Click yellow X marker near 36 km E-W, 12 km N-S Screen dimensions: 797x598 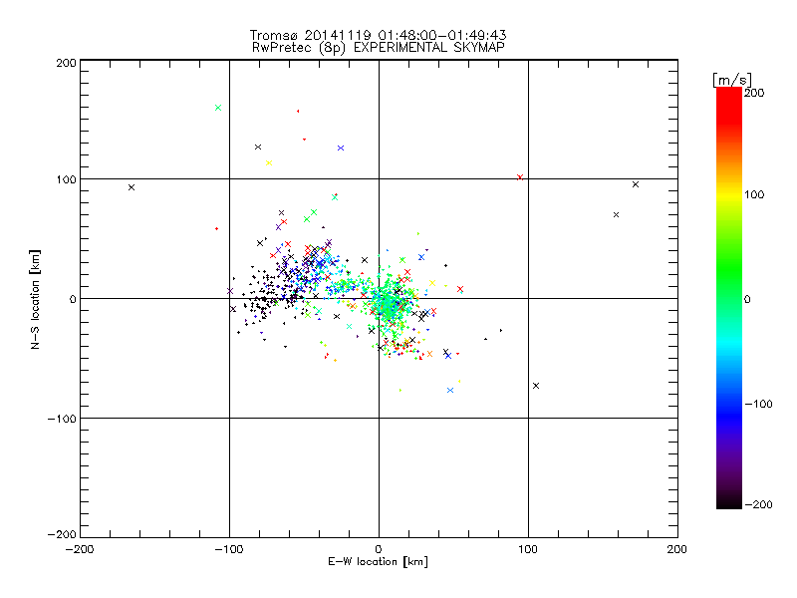pos(432,283)
